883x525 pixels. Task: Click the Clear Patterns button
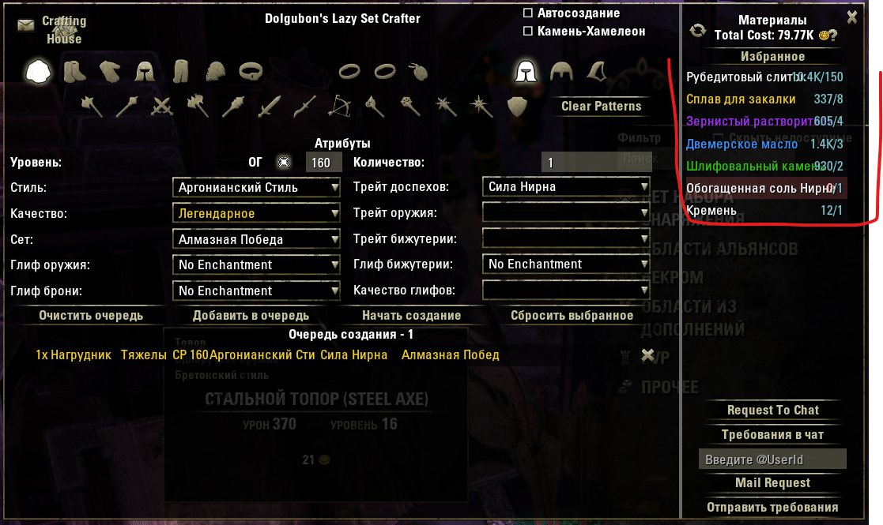coord(601,107)
